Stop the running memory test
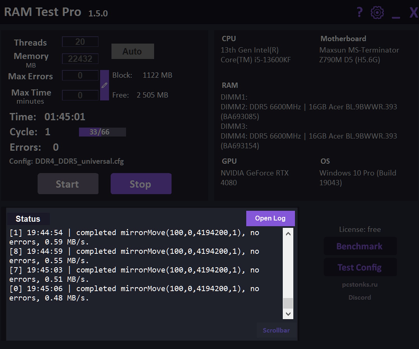The image size is (419, 349). coord(141,184)
